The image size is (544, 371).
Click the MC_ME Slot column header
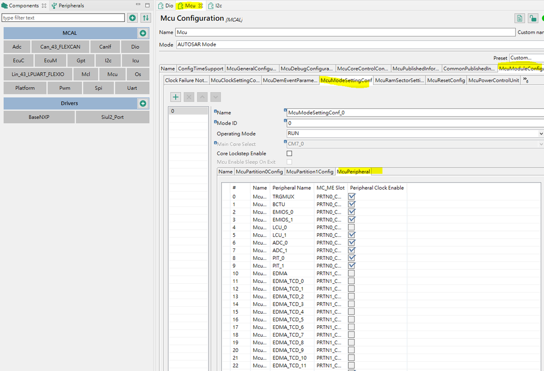click(331, 188)
